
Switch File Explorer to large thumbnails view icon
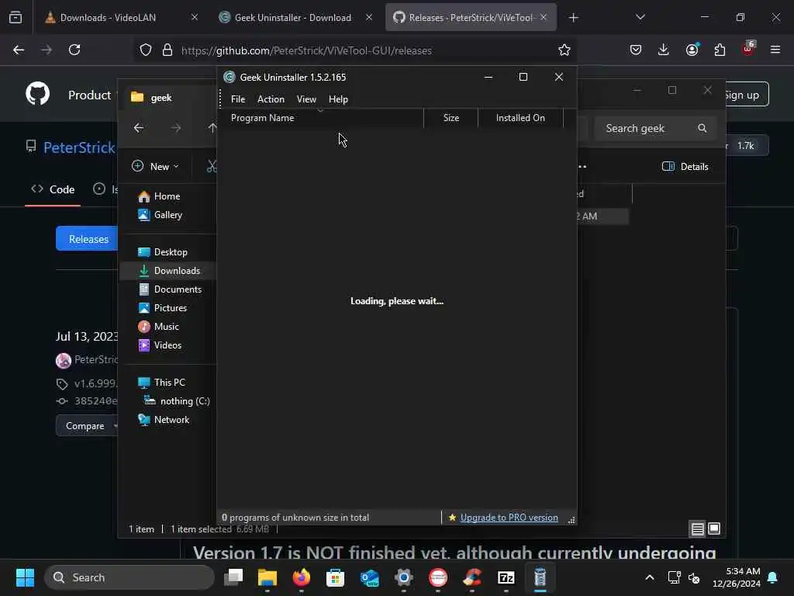(714, 529)
